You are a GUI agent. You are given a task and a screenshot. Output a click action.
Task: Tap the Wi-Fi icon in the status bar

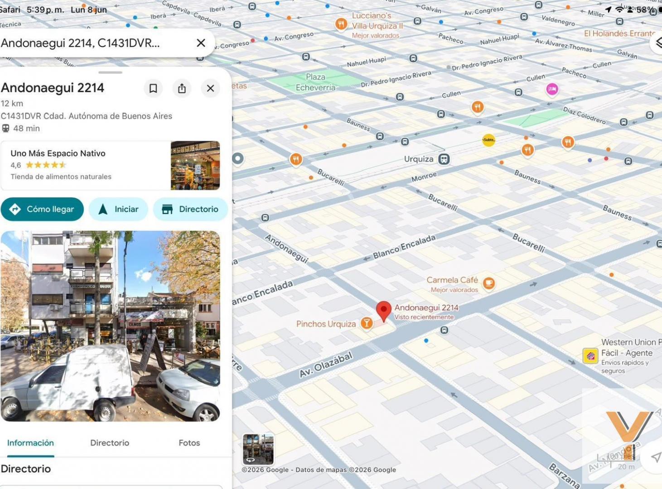coord(619,10)
